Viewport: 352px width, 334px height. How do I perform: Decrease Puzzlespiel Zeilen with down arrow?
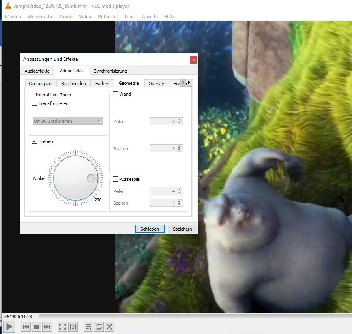179,193
